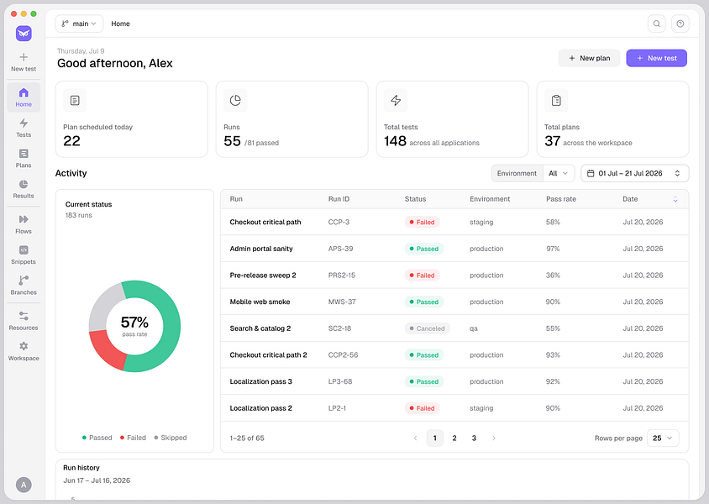Click the search icon in the top bar
Viewport: 709px width, 504px height.
(657, 24)
